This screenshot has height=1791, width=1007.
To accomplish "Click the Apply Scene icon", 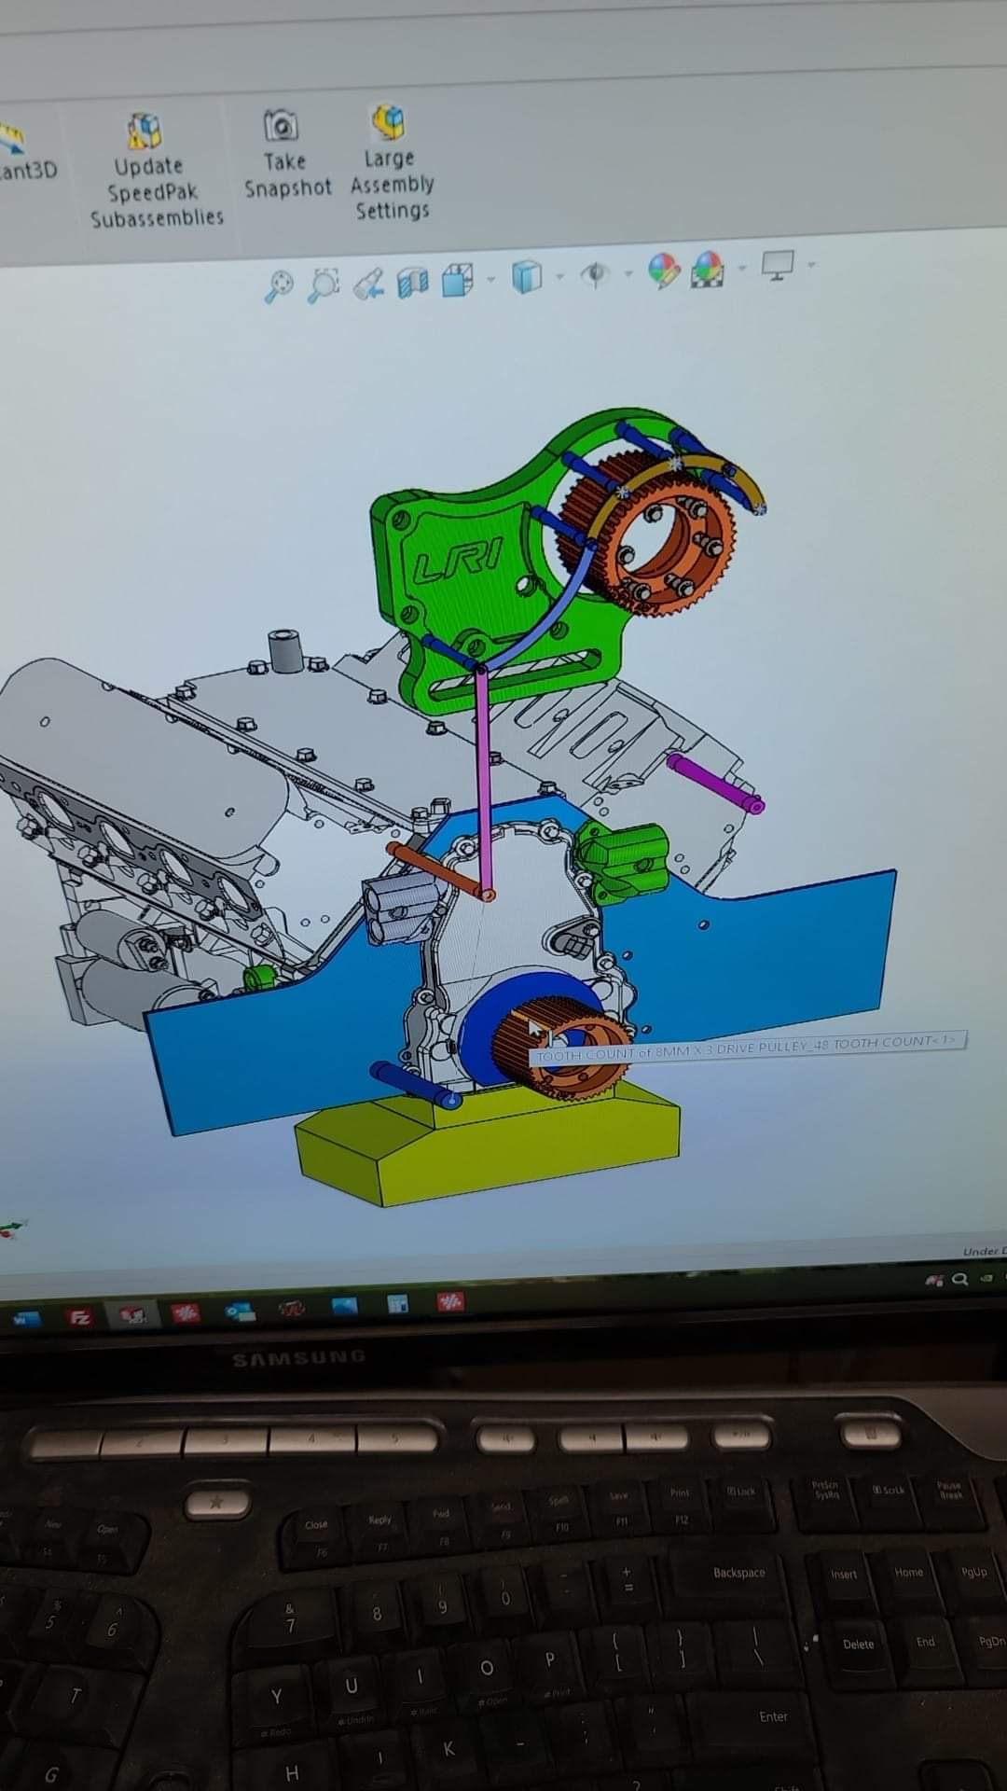I will tap(707, 269).
